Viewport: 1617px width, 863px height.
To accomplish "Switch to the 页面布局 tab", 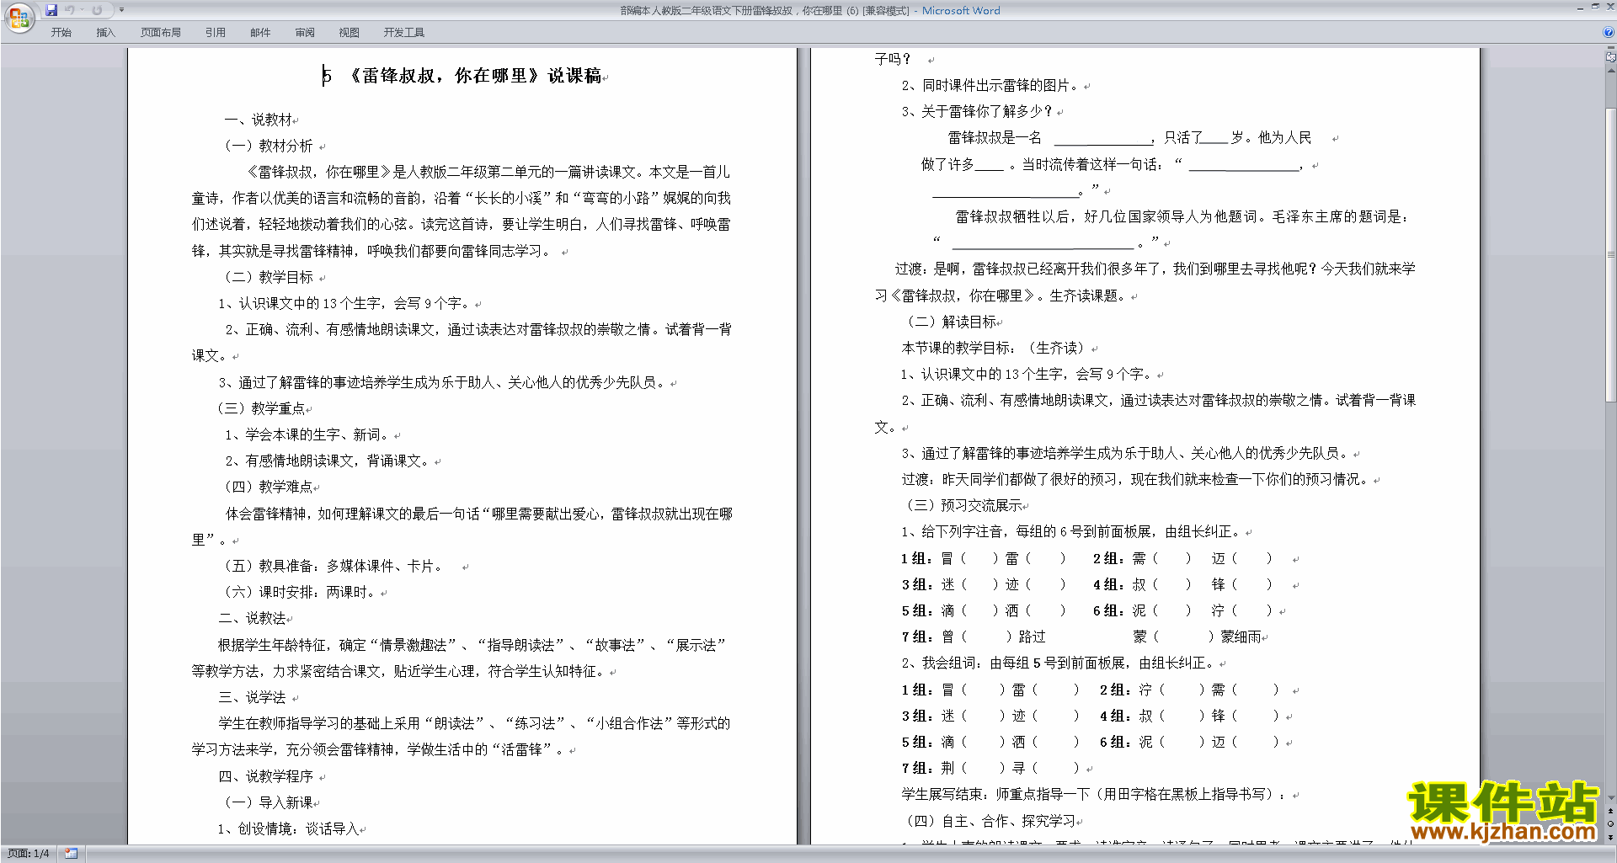I will 160,32.
